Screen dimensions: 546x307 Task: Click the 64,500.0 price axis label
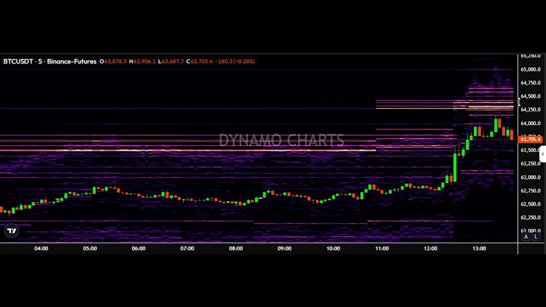click(x=531, y=96)
